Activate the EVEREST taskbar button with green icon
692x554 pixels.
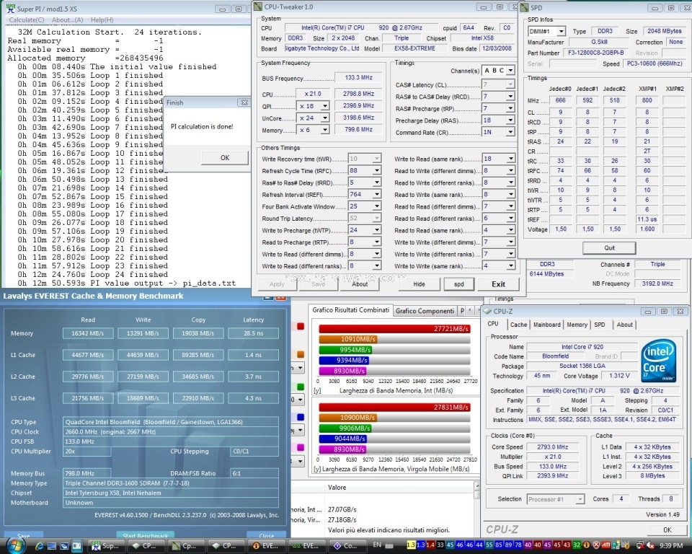pyautogui.click(x=308, y=546)
